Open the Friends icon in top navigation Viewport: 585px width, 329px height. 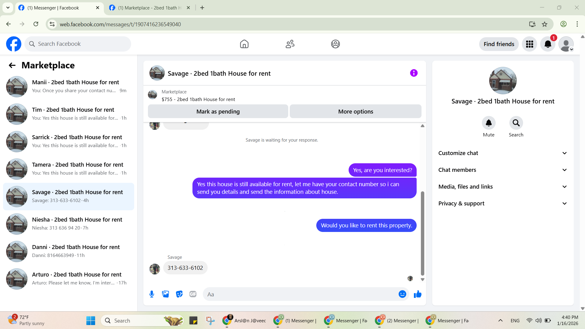tap(290, 44)
